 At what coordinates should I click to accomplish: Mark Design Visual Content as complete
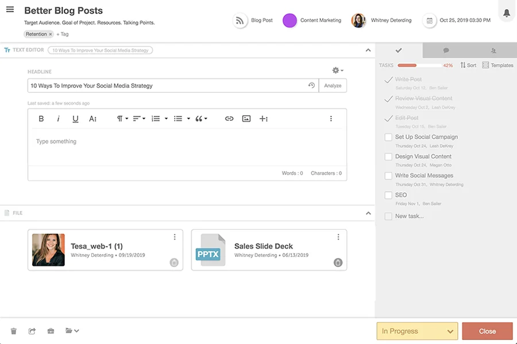388,156
